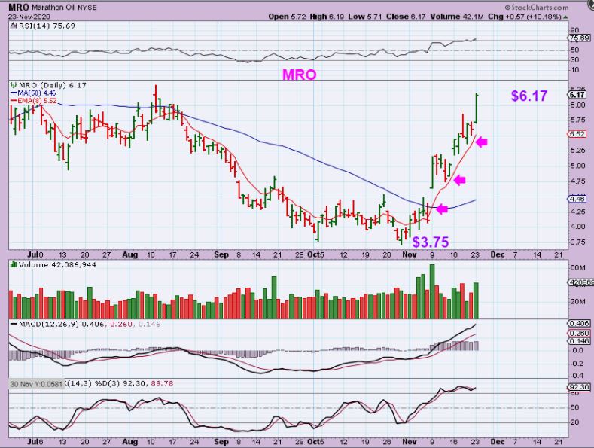Viewport: 594px width, 448px height.
Task: Click the Volume 42,086,944 legend text
Action: pyautogui.click(x=57, y=264)
